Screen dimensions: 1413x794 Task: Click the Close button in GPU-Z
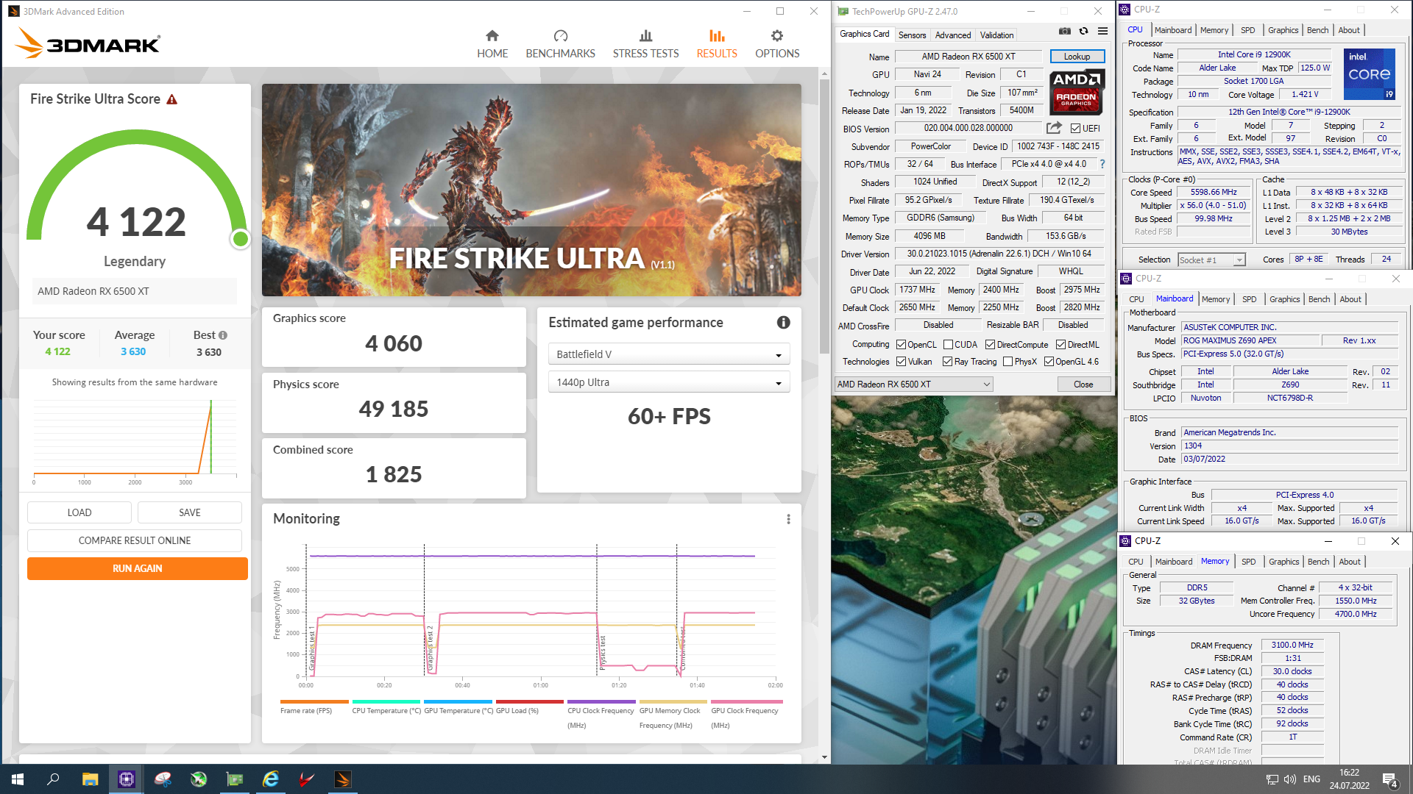point(1083,385)
